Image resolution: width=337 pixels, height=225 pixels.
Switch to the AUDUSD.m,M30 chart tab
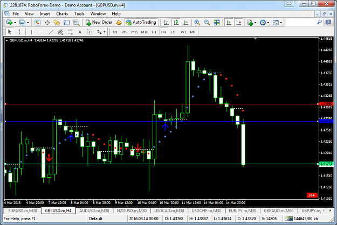(x=94, y=210)
